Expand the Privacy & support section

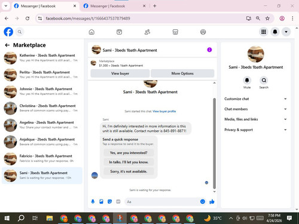tap(255, 130)
